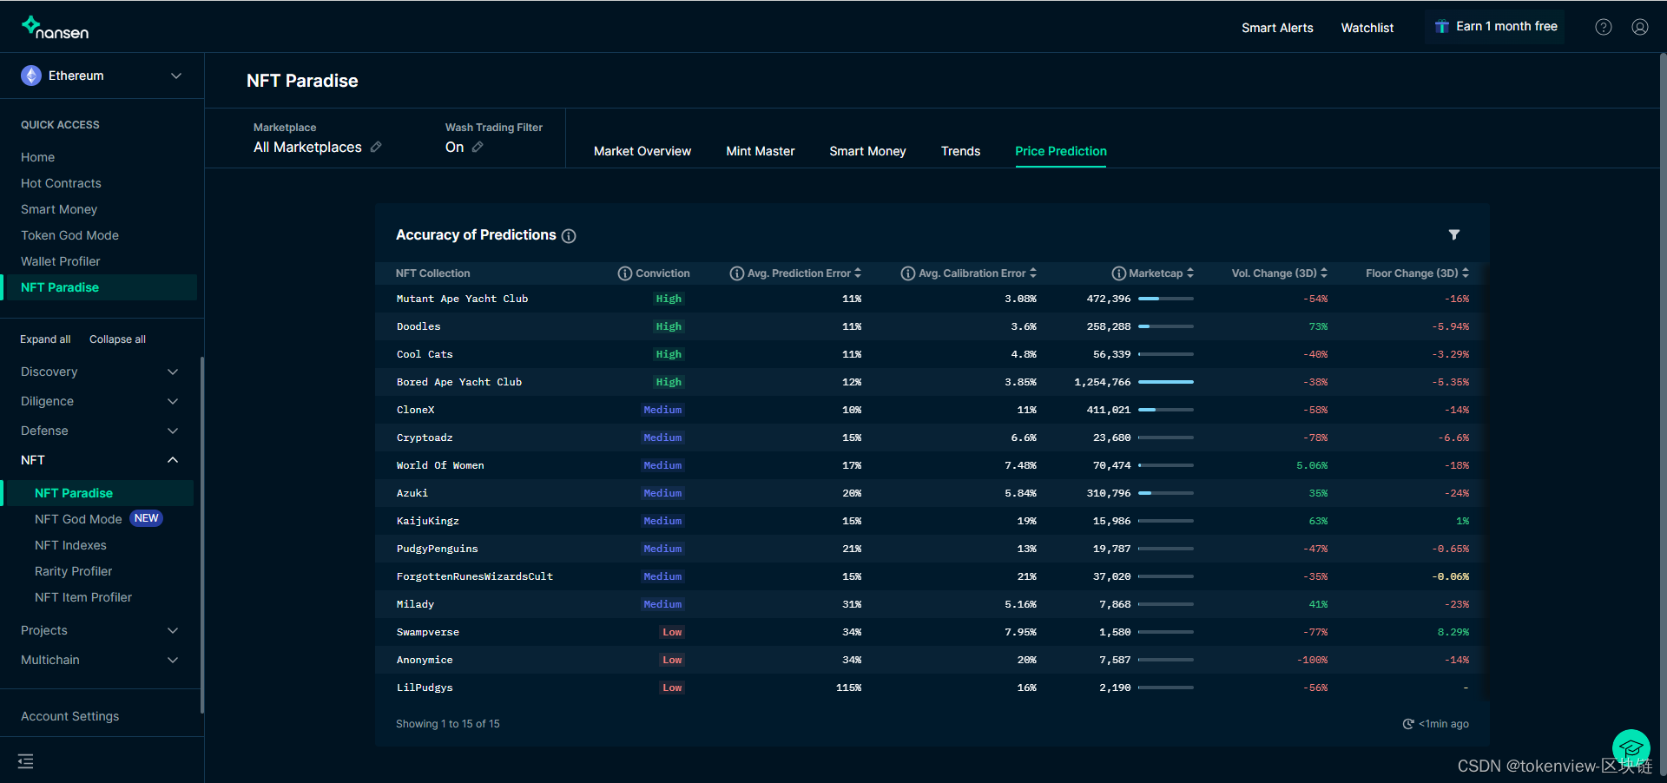Screen dimensions: 1667x783
Task: Click the sidebar vertical scrollbar
Action: click(x=202, y=534)
